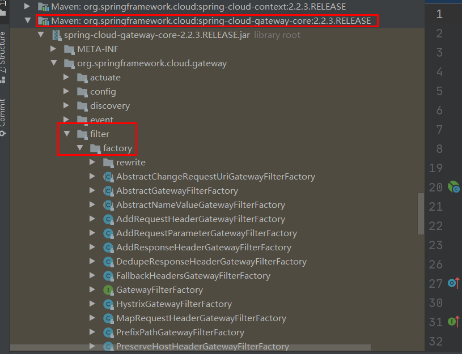Expand the actuate package
Screen dimensions: 462x354
pos(66,77)
